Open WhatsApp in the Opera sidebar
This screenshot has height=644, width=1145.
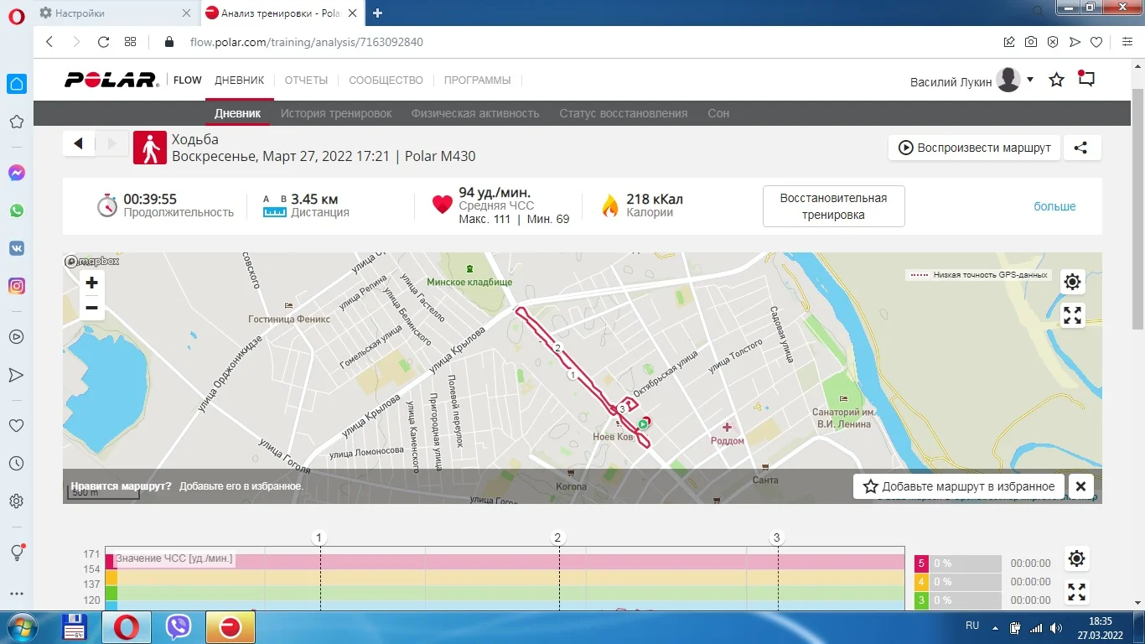click(16, 210)
